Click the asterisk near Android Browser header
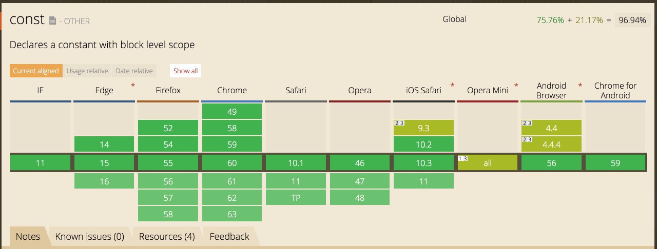 tap(580, 85)
